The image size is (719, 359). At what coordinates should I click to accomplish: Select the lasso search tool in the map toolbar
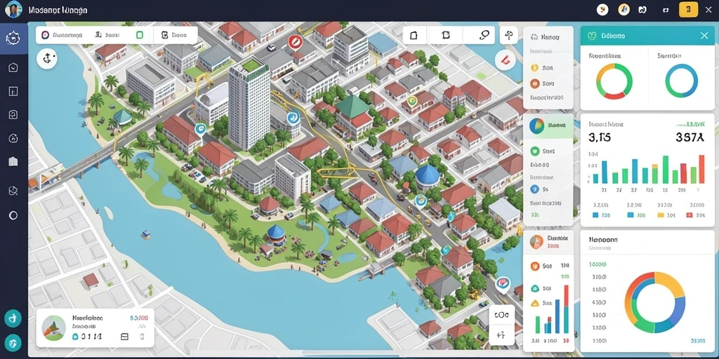click(x=484, y=35)
